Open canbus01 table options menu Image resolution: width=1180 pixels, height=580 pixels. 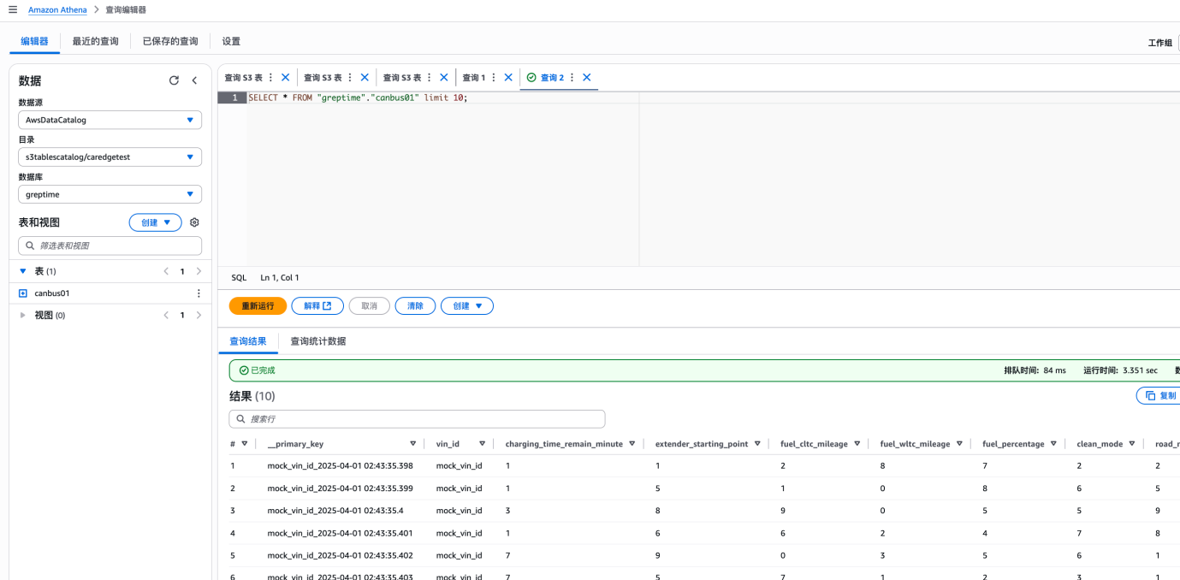199,293
